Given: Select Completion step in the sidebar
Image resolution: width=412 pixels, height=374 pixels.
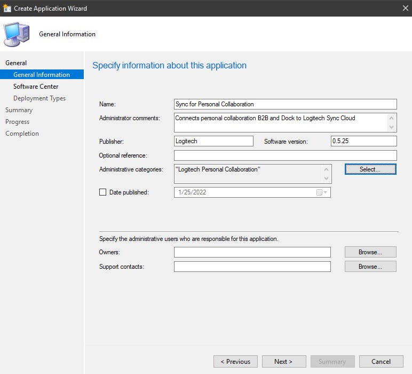Looking at the screenshot, I should 22,134.
